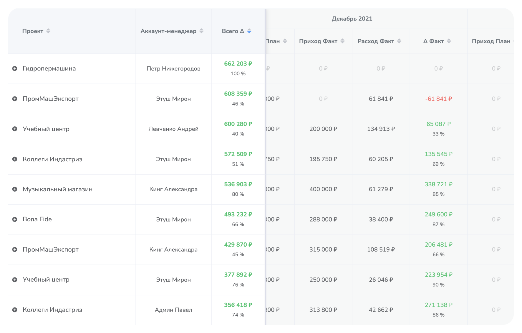The image size is (522, 333).
Task: Click the Декабрь 2021 month header
Action: pos(352,19)
